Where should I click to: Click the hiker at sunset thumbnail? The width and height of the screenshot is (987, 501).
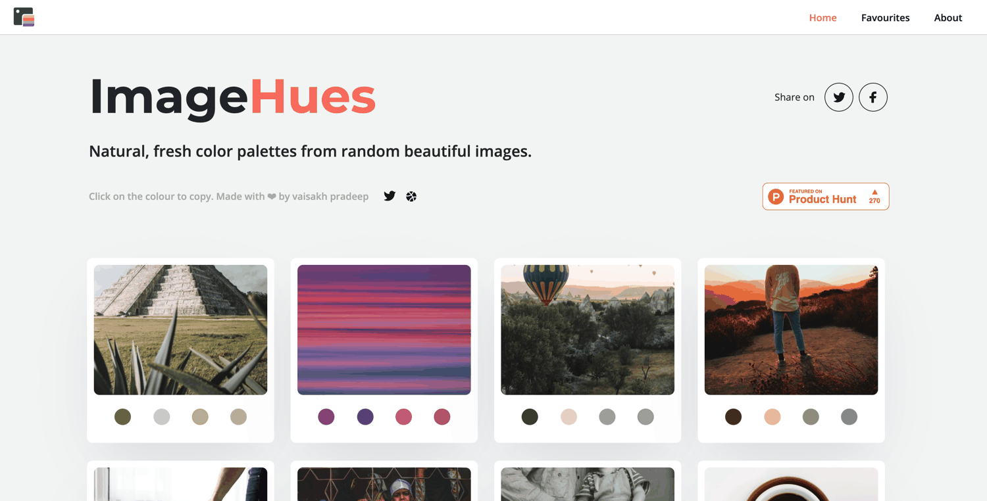pos(791,330)
